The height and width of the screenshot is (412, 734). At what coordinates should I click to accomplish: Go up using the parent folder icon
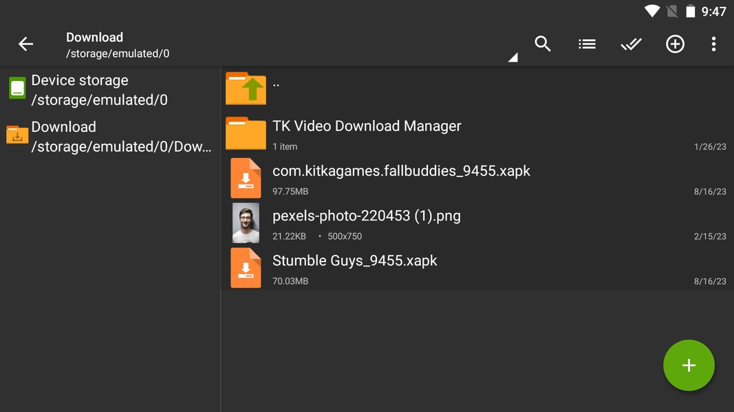[x=246, y=88]
